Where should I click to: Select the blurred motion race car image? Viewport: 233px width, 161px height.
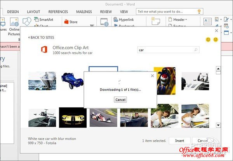click(103, 117)
